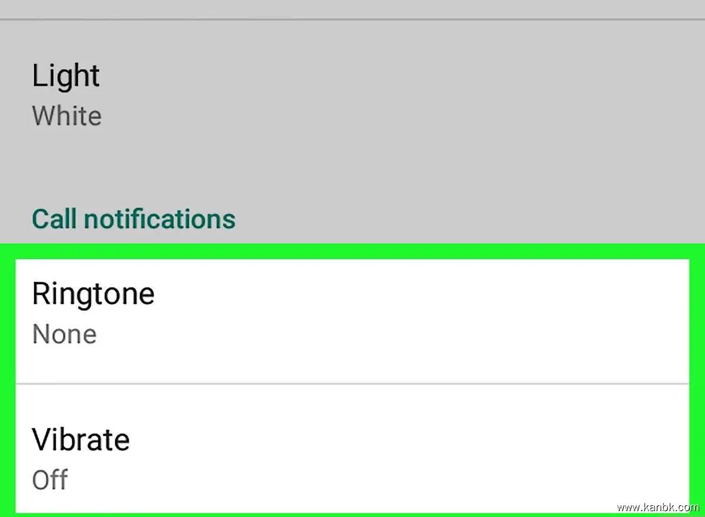705x517 pixels.
Task: Open the Light color setting
Action: pos(352,94)
